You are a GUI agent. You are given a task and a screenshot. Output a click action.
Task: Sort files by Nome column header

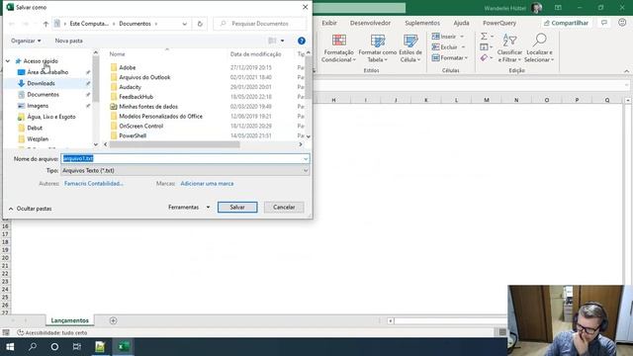point(117,54)
